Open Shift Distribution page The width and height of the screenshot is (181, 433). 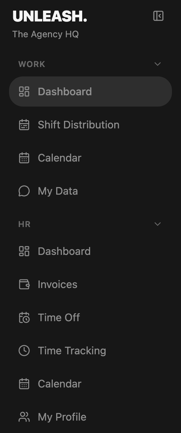[x=90, y=125]
